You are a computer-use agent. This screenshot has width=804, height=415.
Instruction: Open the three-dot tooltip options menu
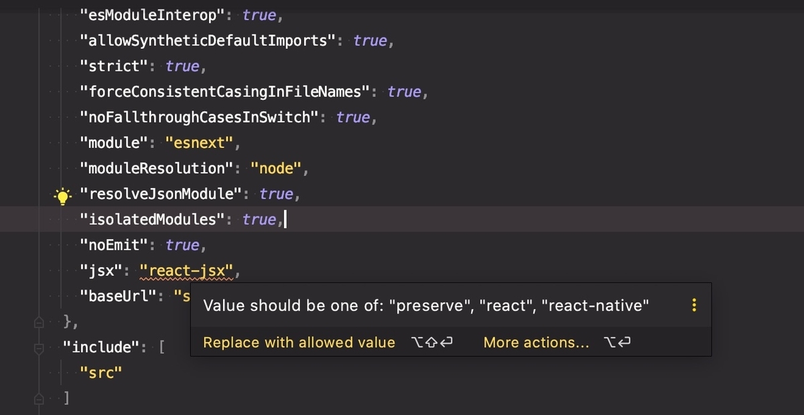coord(694,306)
